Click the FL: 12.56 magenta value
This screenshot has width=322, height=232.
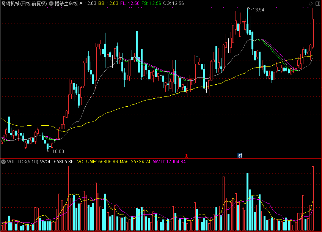(x=130, y=3)
